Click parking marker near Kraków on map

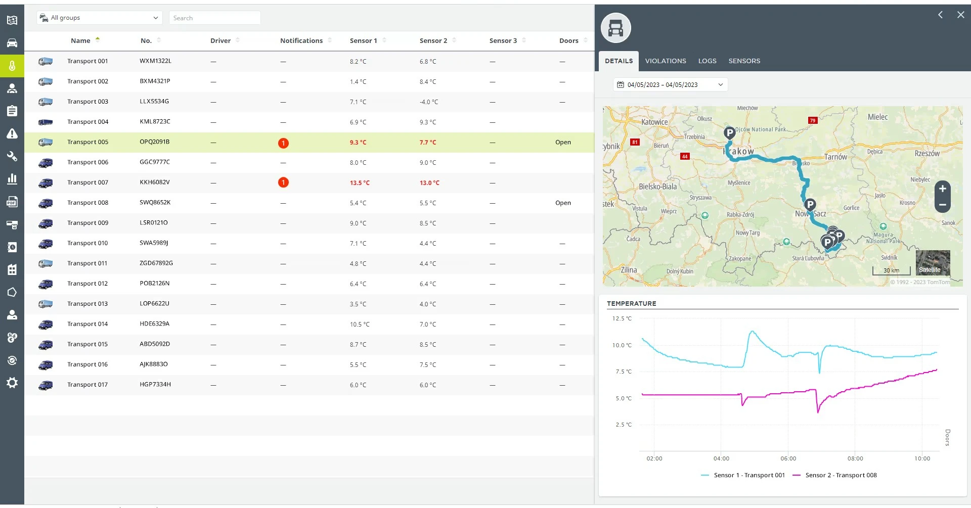pos(729,133)
